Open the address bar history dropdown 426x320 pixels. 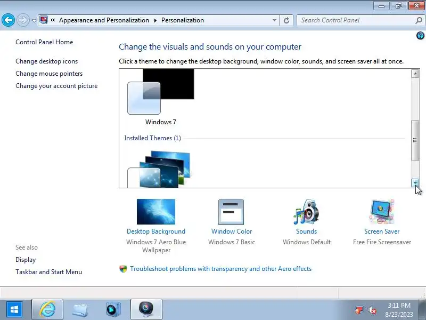tap(274, 20)
